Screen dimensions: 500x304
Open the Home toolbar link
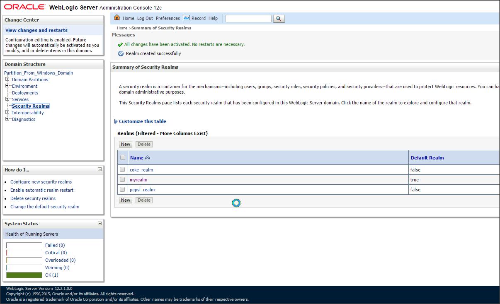click(x=129, y=18)
